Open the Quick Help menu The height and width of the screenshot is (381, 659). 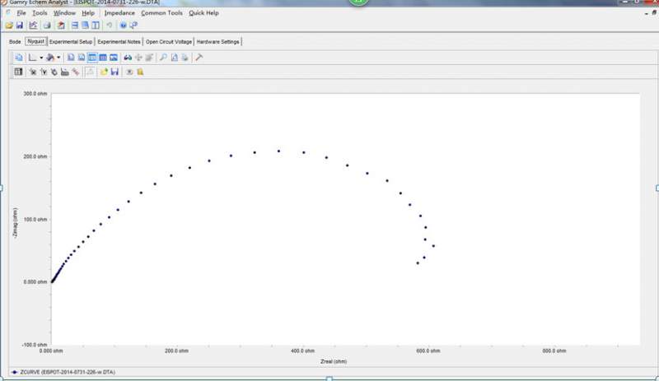pyautogui.click(x=203, y=13)
